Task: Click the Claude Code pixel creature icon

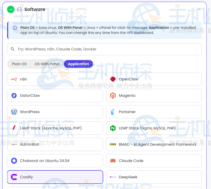Action: point(113,161)
